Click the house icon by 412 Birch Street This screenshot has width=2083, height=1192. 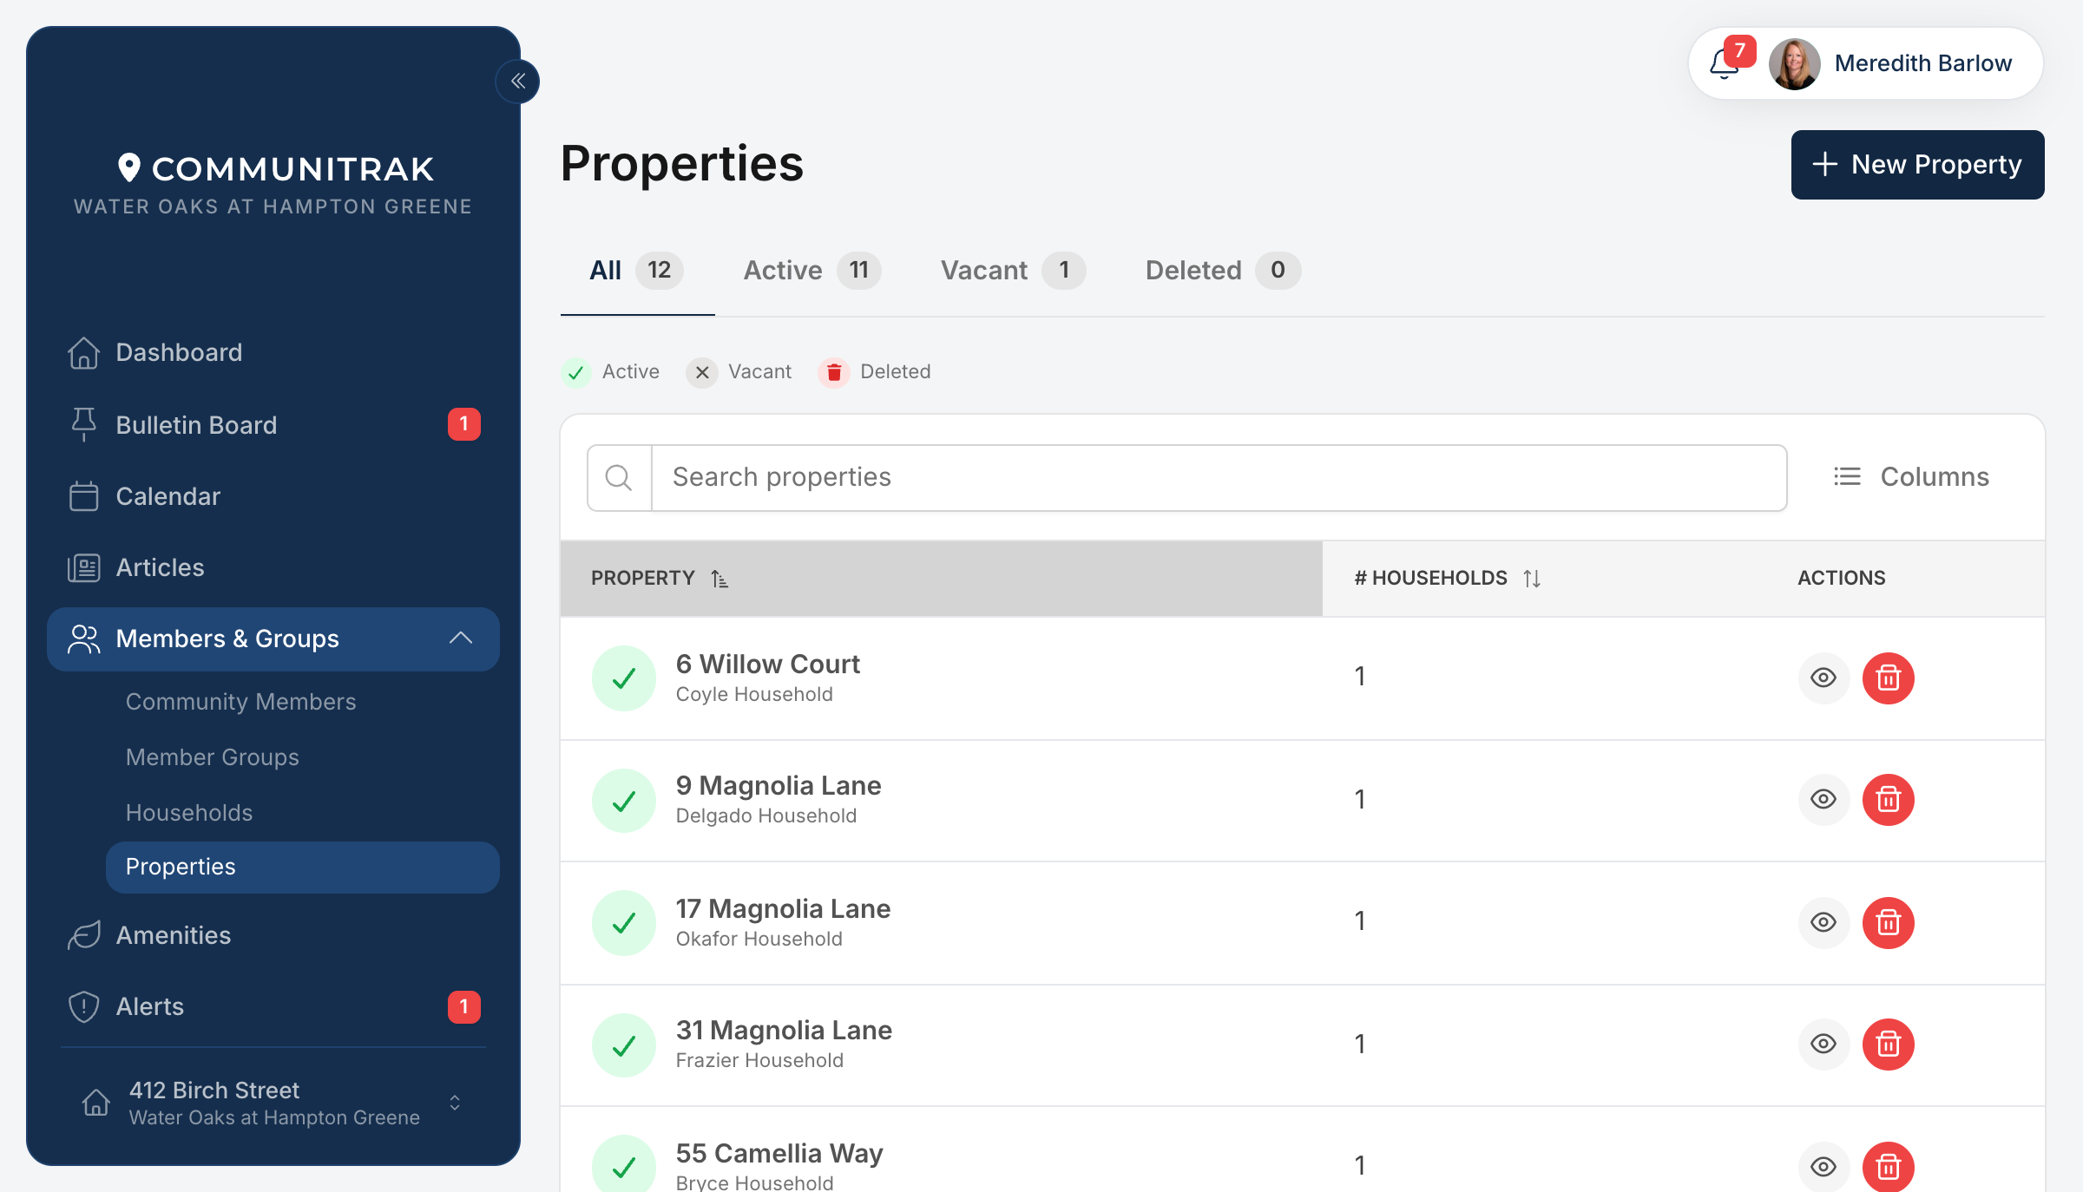click(x=96, y=1103)
